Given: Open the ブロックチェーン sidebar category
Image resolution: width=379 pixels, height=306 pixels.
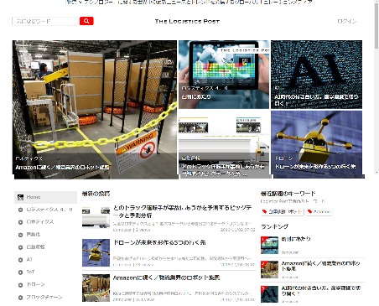Looking at the screenshot, I should point(44,297).
